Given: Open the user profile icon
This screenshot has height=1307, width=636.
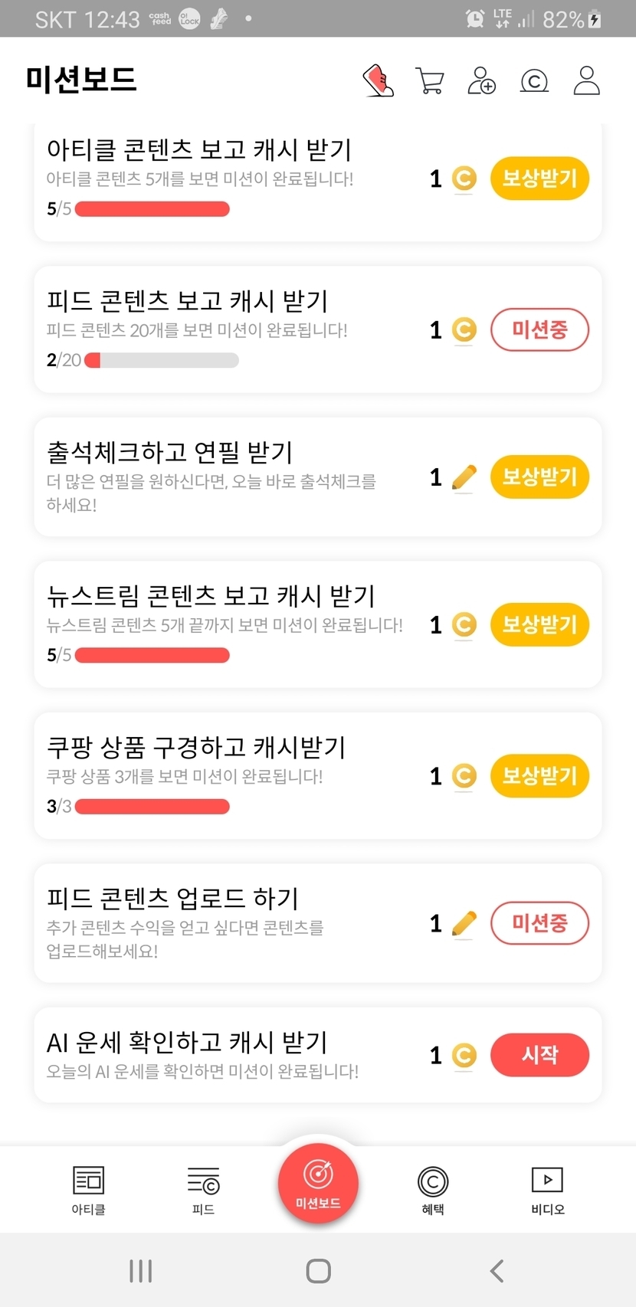Looking at the screenshot, I should pyautogui.click(x=586, y=80).
